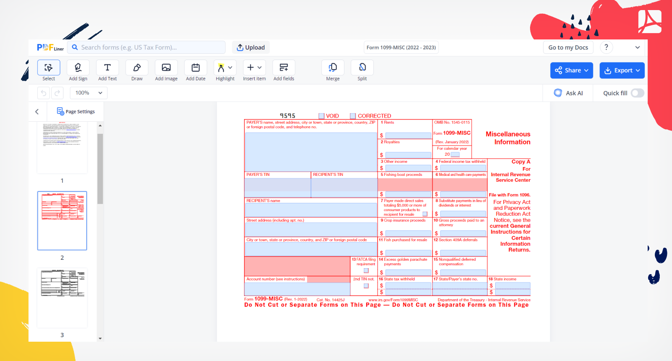
Task: Tick the box 7 direct sales checkbox
Action: click(425, 214)
